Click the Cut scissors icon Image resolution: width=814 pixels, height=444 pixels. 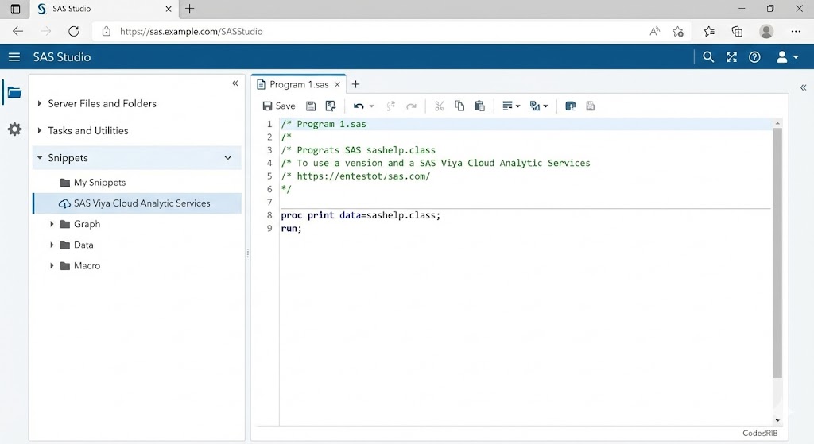pyautogui.click(x=439, y=106)
